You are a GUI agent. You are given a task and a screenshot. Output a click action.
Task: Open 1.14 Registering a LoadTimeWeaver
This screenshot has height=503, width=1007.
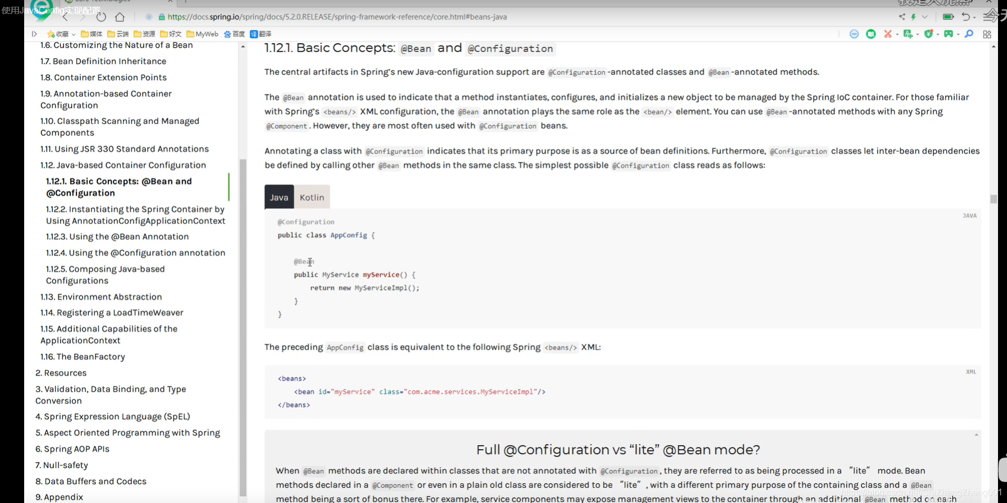[x=112, y=313]
